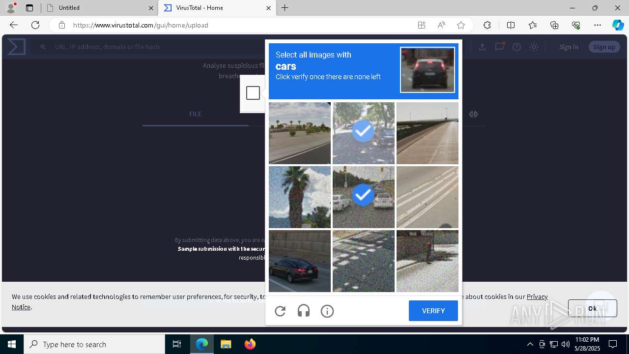View site information lock icon

click(61, 25)
